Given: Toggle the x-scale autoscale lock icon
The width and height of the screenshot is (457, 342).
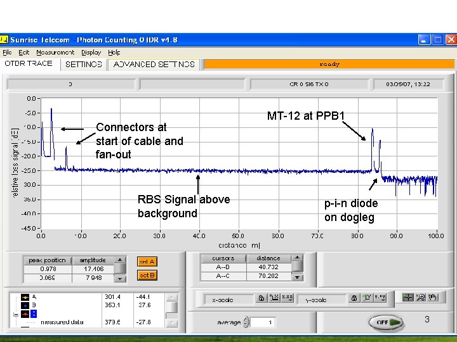Looking at the screenshot, I should [x=262, y=298].
